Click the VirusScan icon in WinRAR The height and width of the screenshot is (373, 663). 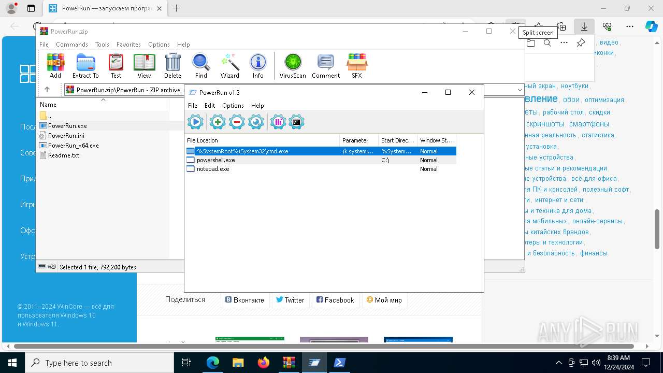293,66
